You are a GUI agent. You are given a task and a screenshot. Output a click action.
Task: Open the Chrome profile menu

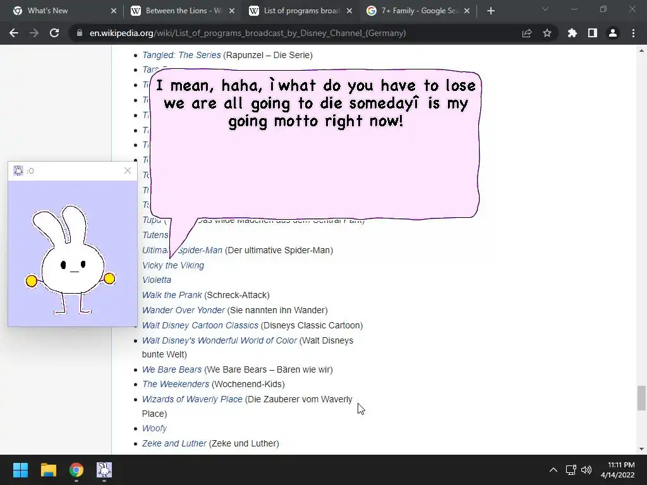click(613, 33)
